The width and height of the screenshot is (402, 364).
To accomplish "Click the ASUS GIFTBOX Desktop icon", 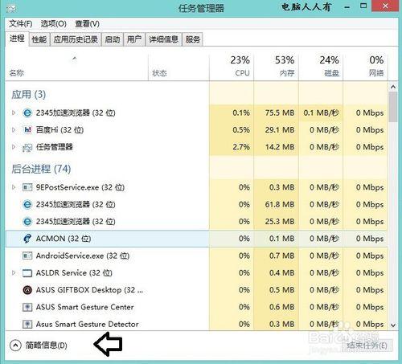I will 27,290.
